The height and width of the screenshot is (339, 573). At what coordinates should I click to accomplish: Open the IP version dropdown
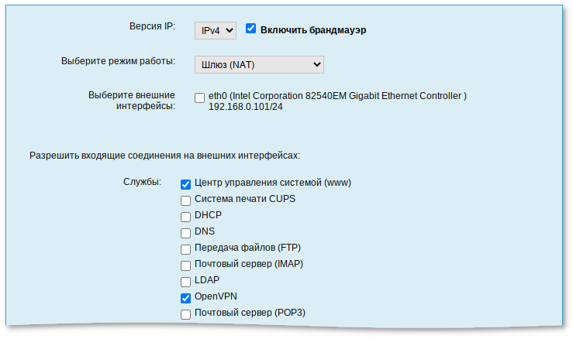click(214, 29)
